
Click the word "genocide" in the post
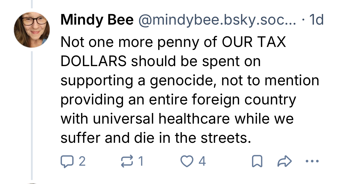click(x=179, y=81)
